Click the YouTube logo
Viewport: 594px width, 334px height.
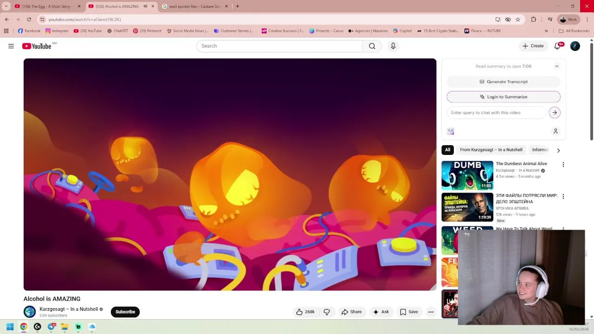(37, 46)
